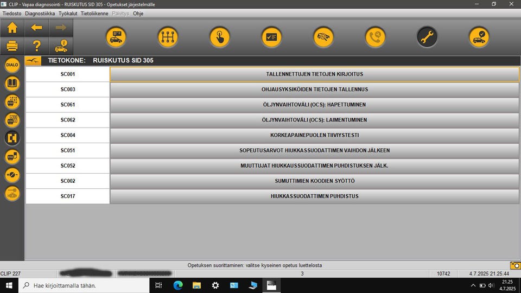Navigate forward with the right arrow

pyautogui.click(x=61, y=28)
